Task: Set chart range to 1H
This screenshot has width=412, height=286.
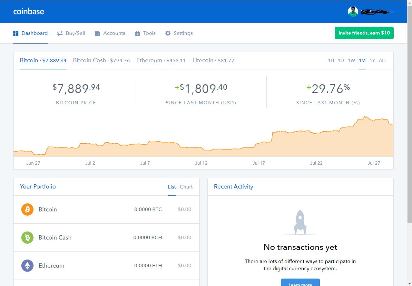Action: (x=331, y=60)
